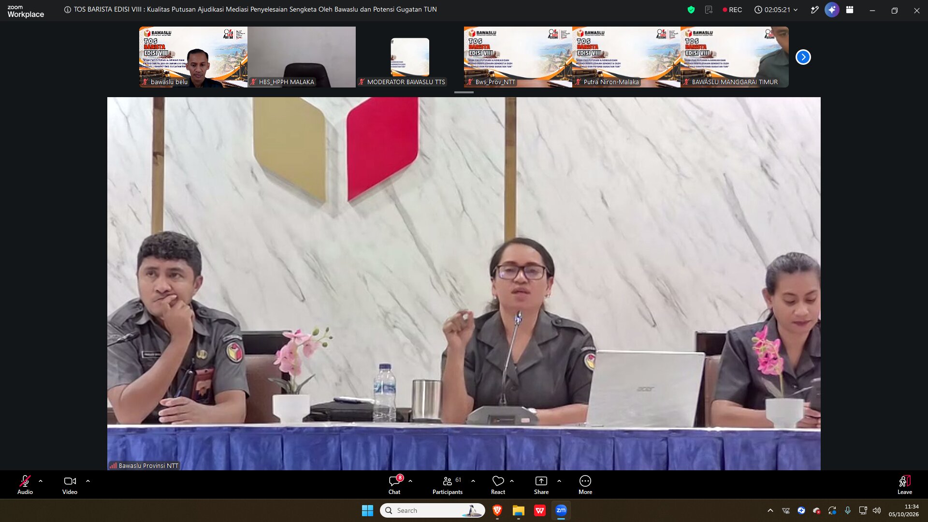
Task: Select the bawaslu belu video thumbnail
Action: coord(193,57)
